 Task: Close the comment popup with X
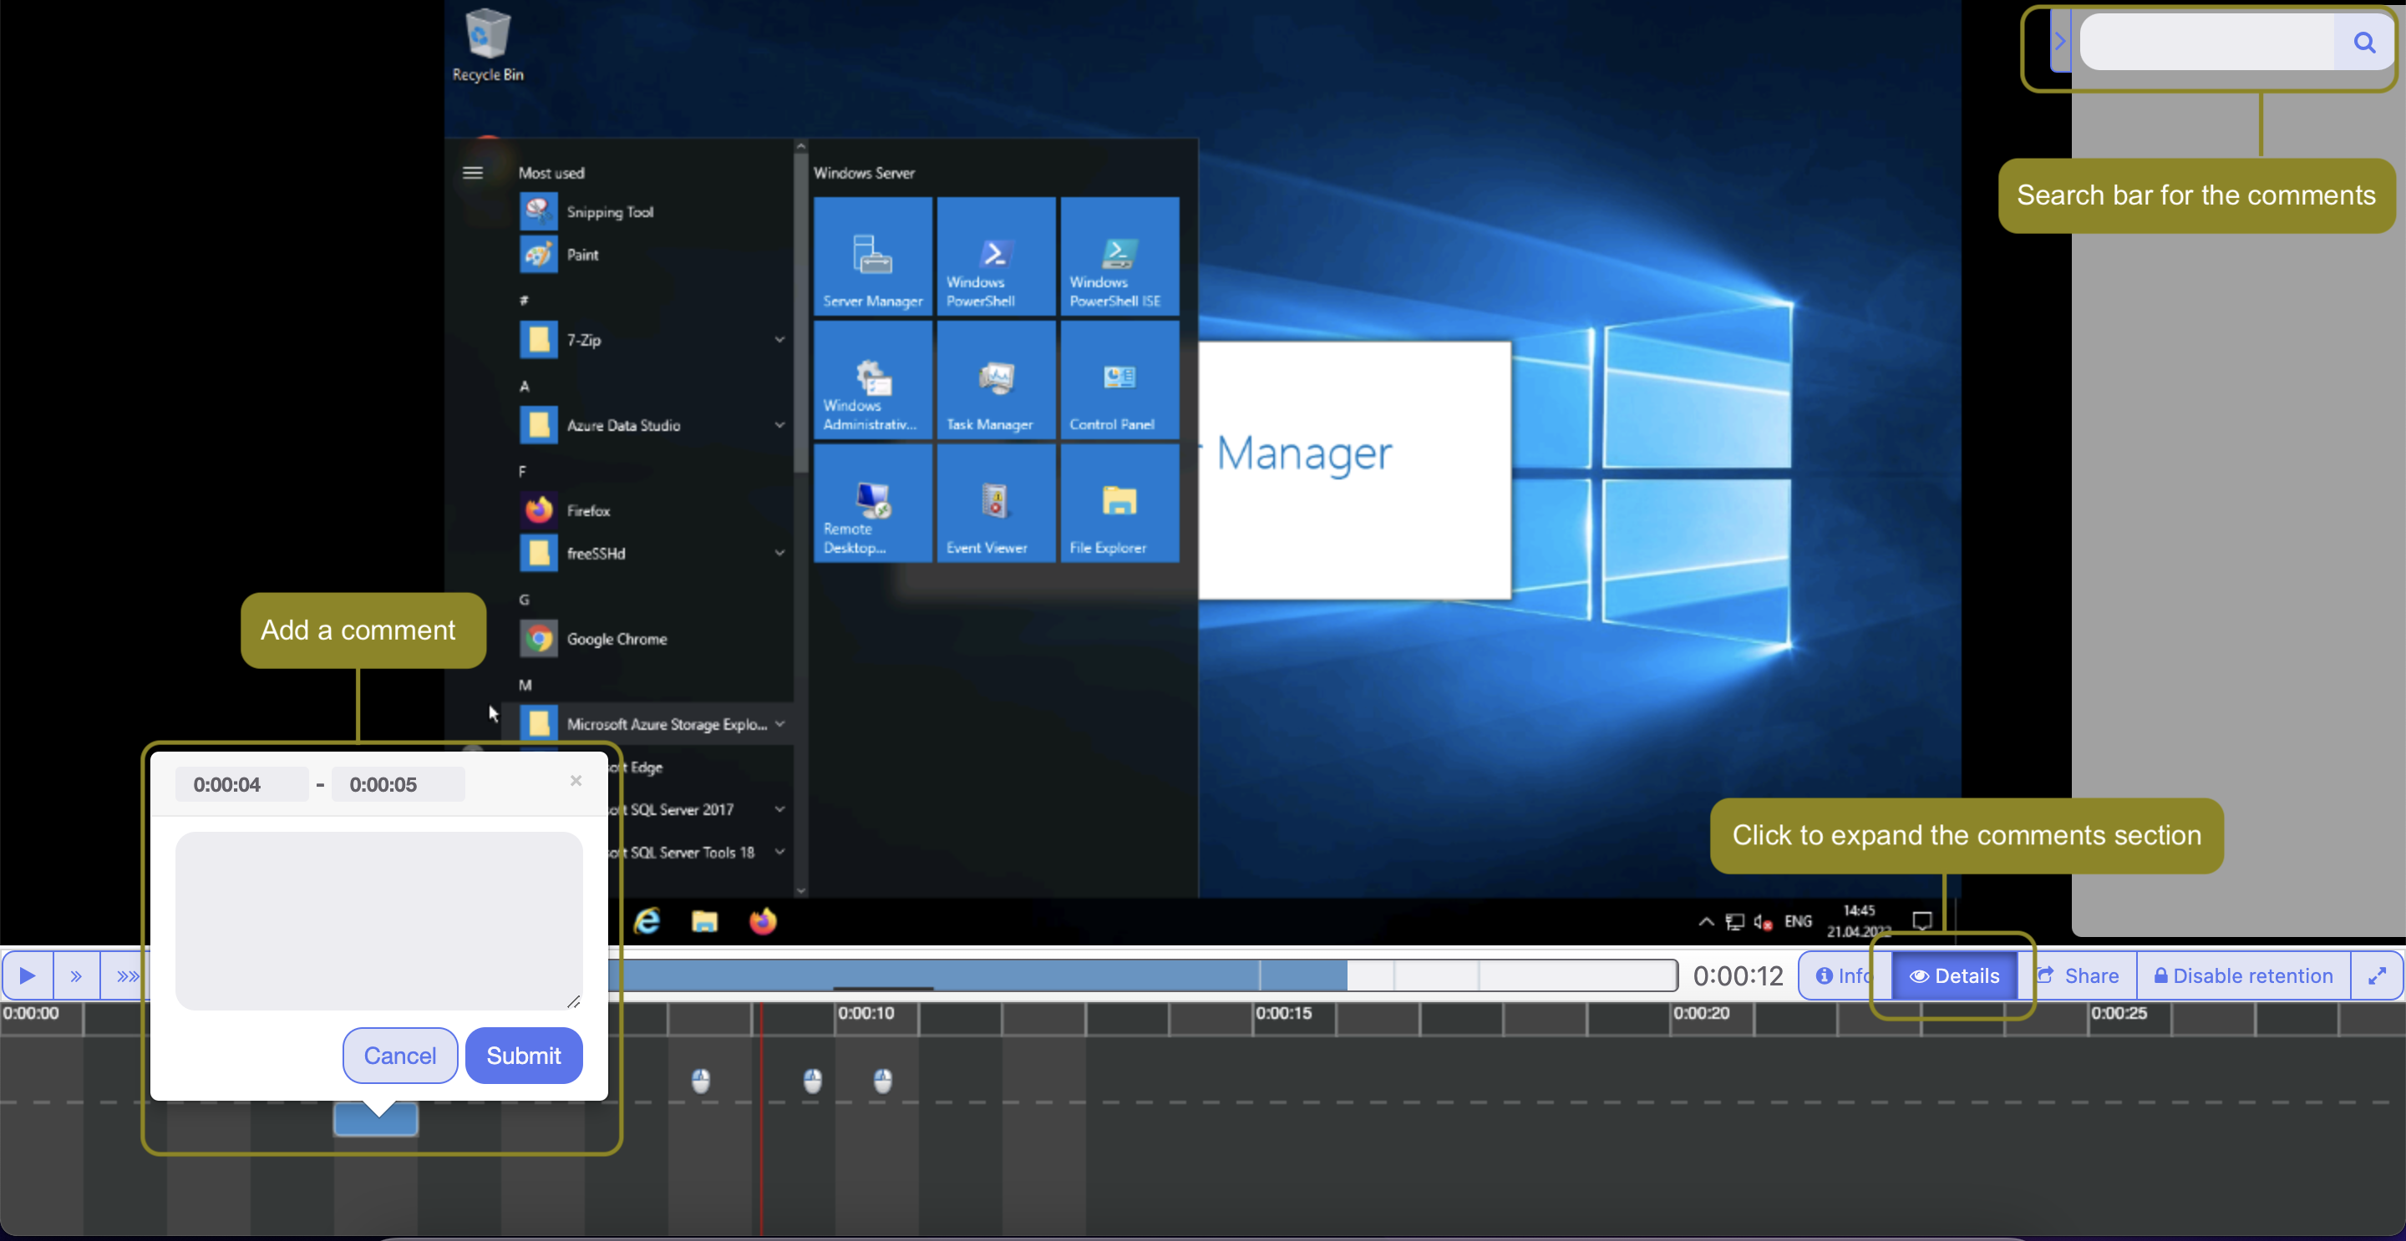[576, 781]
